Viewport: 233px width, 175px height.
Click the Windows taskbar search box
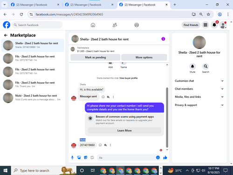(x=44, y=170)
